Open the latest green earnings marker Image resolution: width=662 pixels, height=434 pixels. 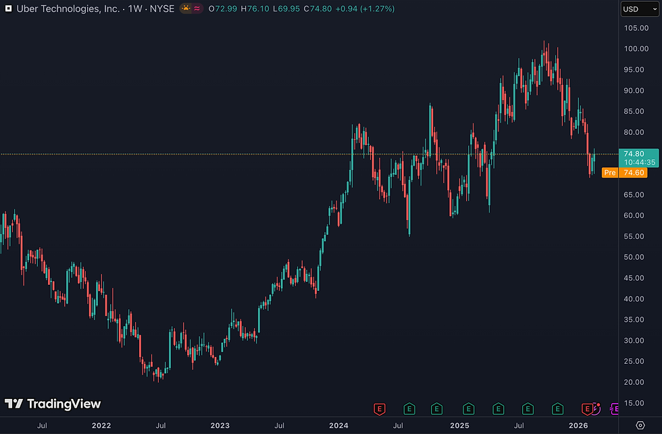(557, 409)
